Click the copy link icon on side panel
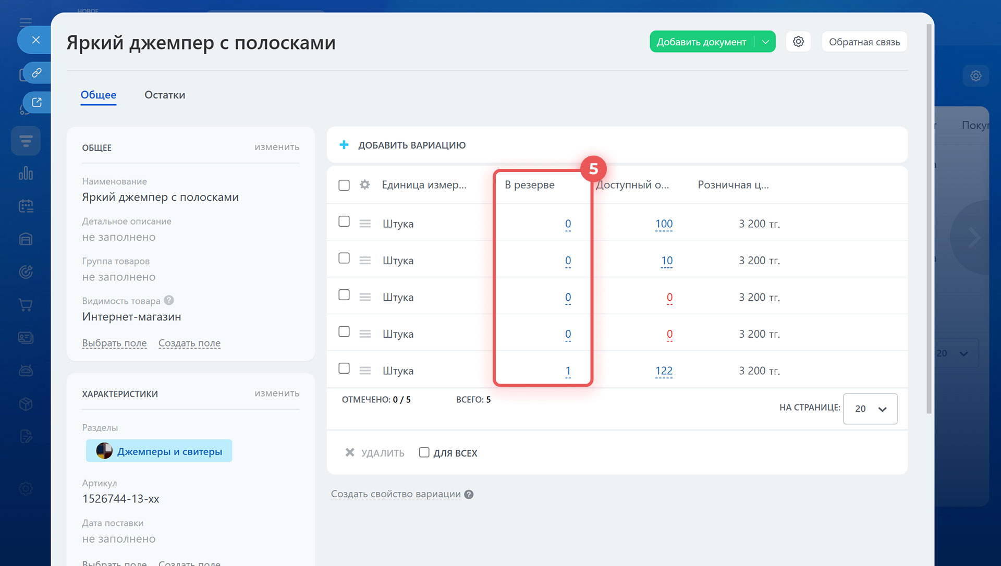Image resolution: width=1001 pixels, height=566 pixels. (x=36, y=73)
